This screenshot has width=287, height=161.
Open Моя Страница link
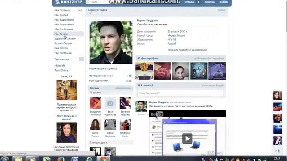pos(62,10)
